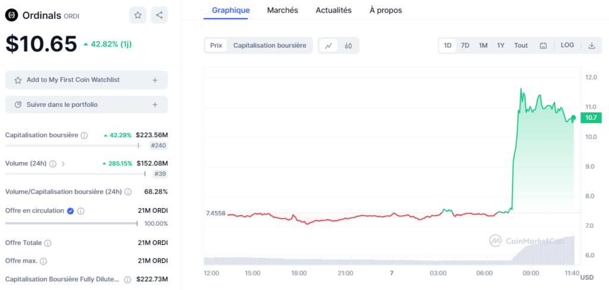Expand Volume (24h) chevron arrow
Viewport: 609px width, 290px height.
click(x=63, y=163)
